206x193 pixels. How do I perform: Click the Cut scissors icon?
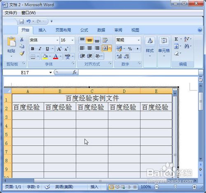22,39
